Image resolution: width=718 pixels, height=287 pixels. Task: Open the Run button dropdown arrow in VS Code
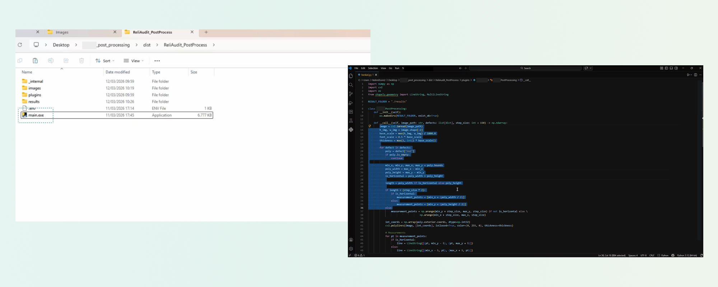[691, 75]
